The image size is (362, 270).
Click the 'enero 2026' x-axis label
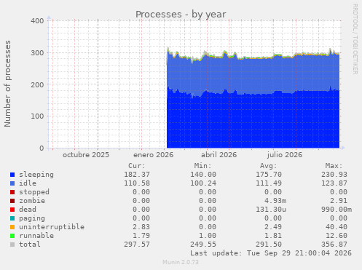[x=154, y=155]
